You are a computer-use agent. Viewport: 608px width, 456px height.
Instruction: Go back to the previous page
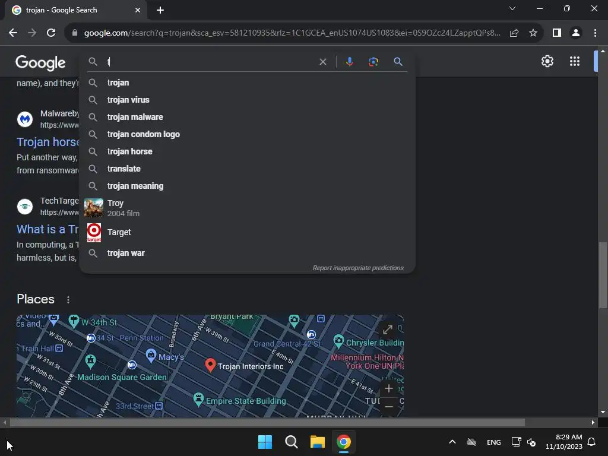pos(13,33)
